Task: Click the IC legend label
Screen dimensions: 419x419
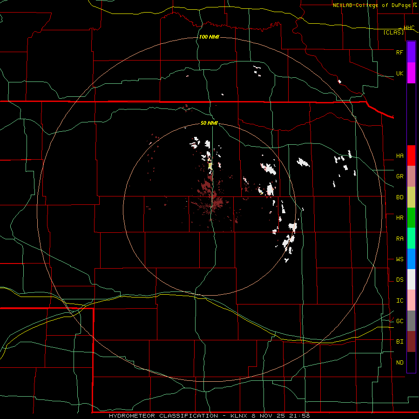Action: [x=399, y=301]
